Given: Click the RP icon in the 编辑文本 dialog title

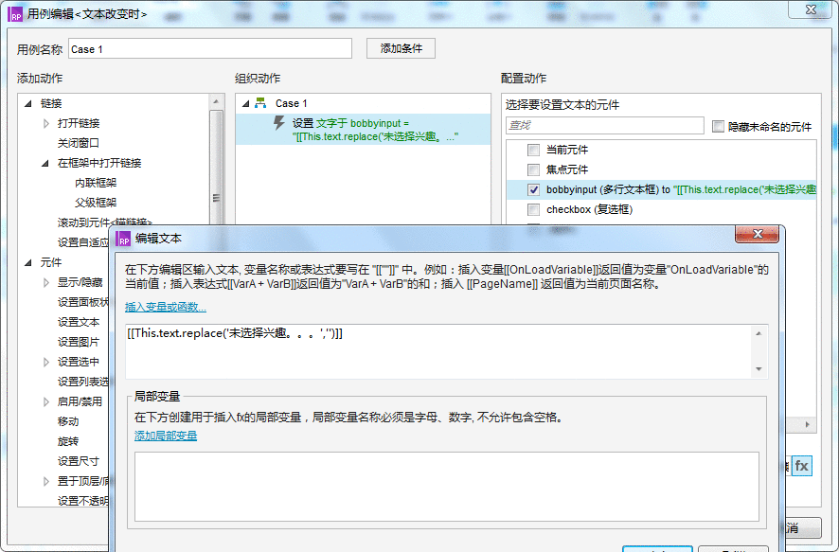Looking at the screenshot, I should tap(123, 239).
